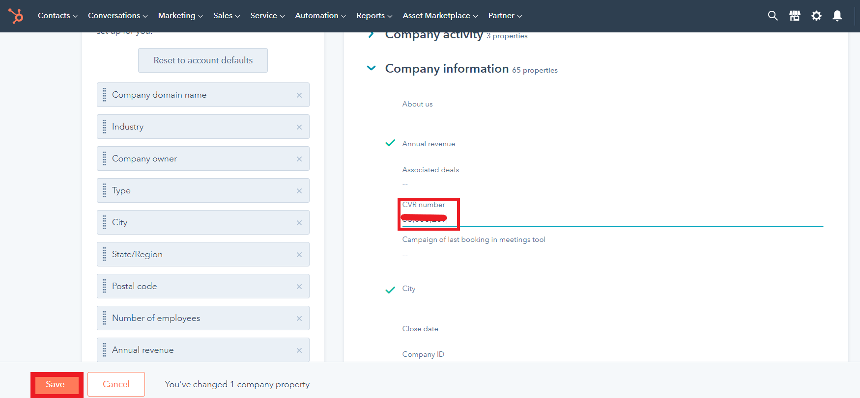The image size is (860, 398).
Task: Open the settings gear icon
Action: 816,16
